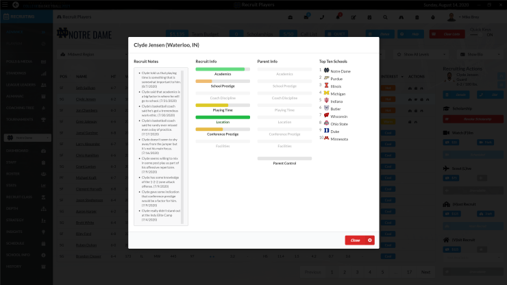Viewport: 507px width, 285px height.
Task: Click the Playing Time bar under Recruit Info
Action: [223, 105]
